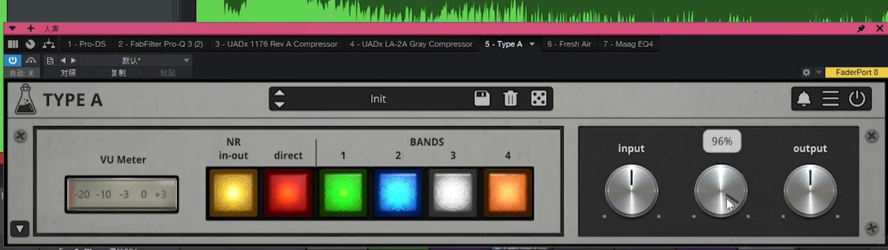
Task: Pin the plug-in window with pin icon
Action: coord(861,28)
